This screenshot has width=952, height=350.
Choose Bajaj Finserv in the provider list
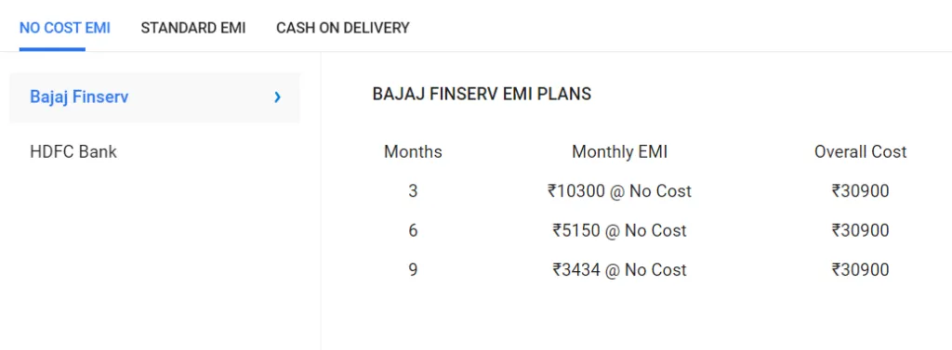[x=155, y=97]
